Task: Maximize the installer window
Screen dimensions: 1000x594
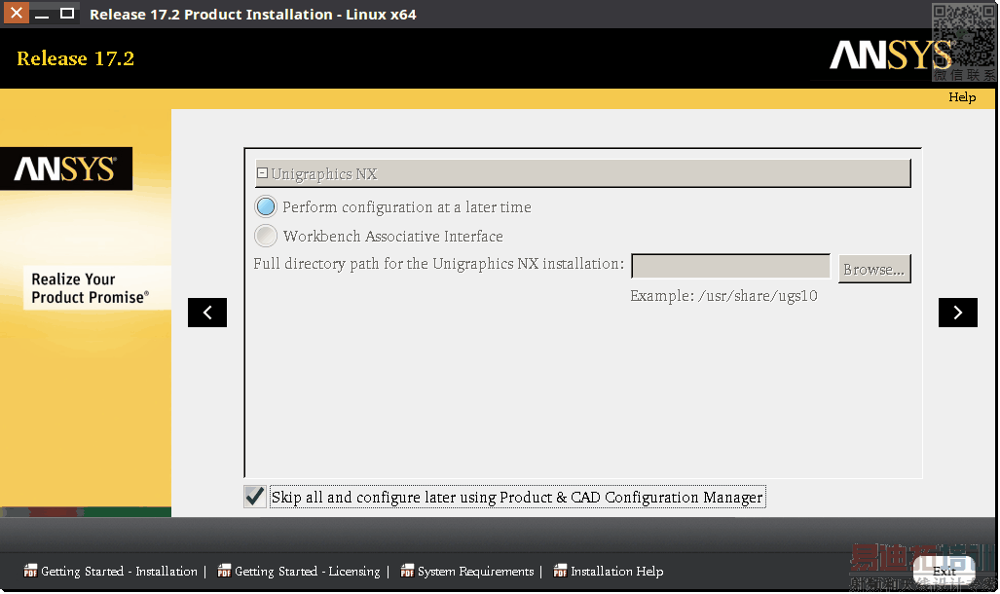Action: click(x=67, y=14)
